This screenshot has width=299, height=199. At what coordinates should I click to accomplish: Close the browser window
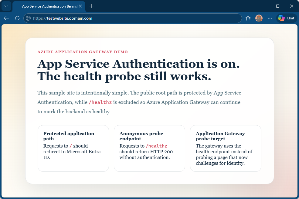pyautogui.click(x=291, y=6)
